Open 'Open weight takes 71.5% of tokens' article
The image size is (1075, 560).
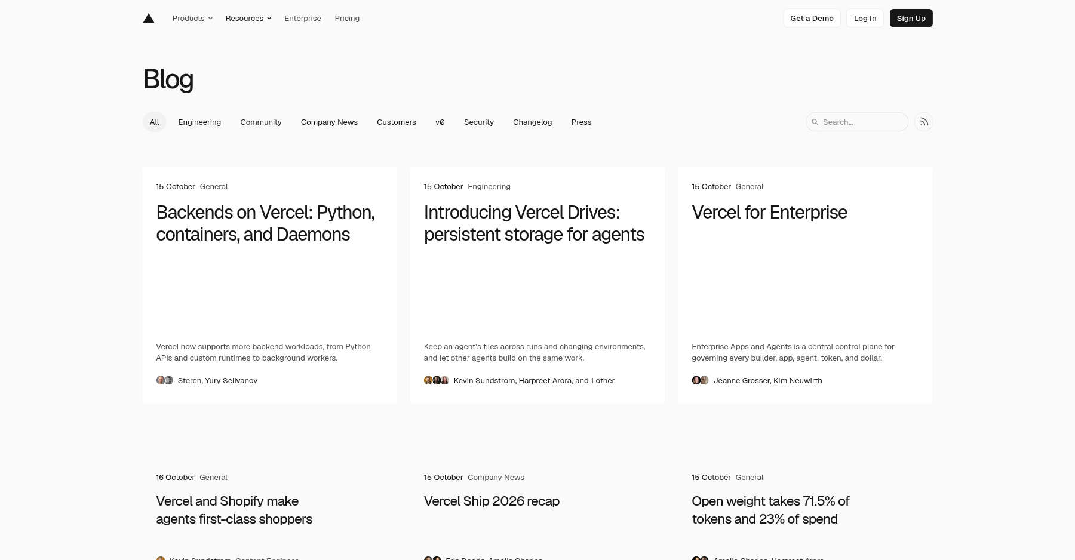[x=770, y=510]
